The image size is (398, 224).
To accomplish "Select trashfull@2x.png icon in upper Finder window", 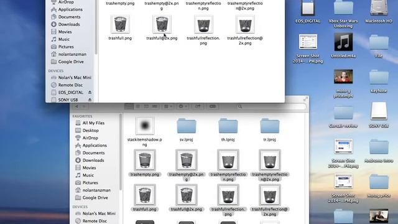I will click(x=162, y=24).
